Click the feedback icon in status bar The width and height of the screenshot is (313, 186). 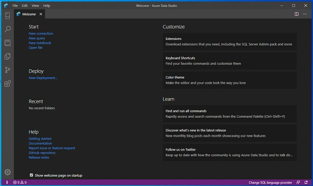coord(298,182)
